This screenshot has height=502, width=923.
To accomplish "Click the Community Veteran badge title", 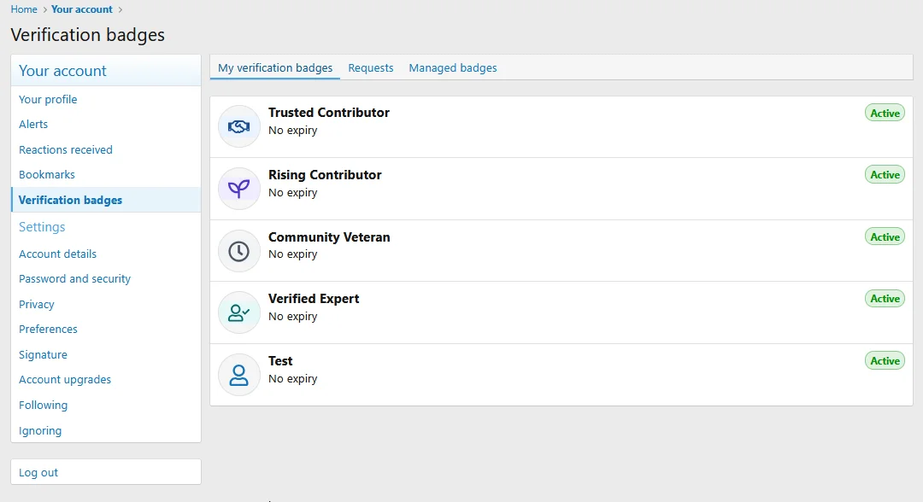I will coord(329,236).
